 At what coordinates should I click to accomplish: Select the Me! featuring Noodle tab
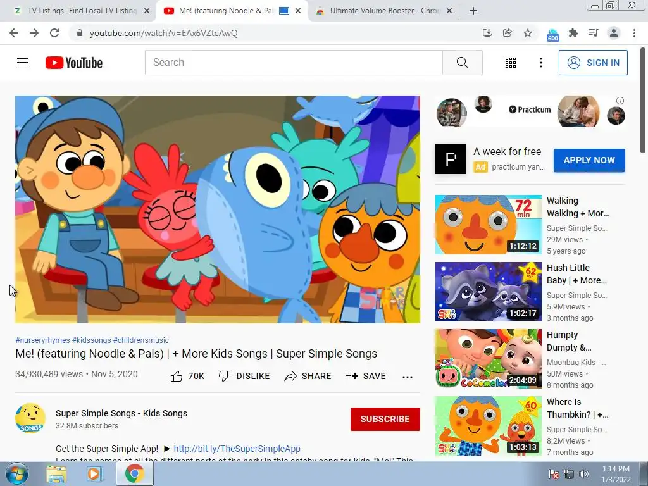click(x=227, y=11)
